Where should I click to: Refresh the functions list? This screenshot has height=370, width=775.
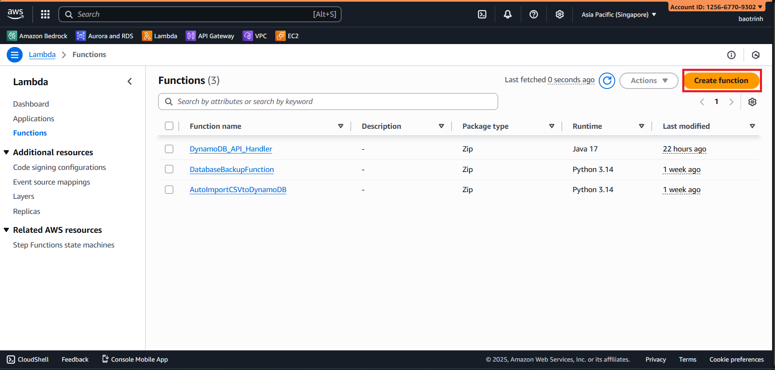[607, 81]
